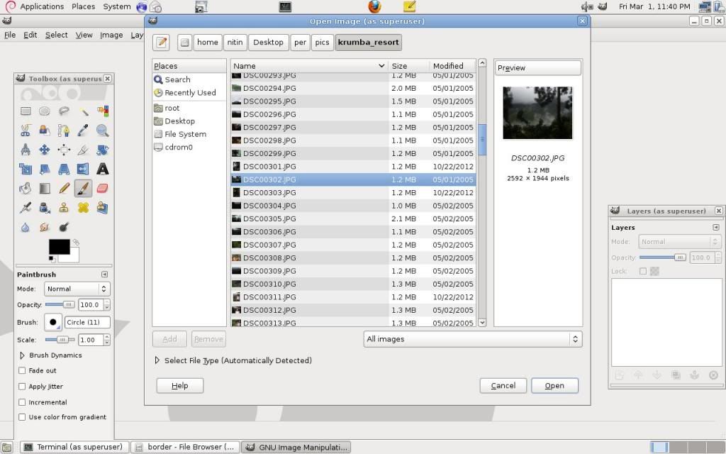The height and width of the screenshot is (454, 726).
Task: Adjust the brush Scale slider
Action: 60,340
